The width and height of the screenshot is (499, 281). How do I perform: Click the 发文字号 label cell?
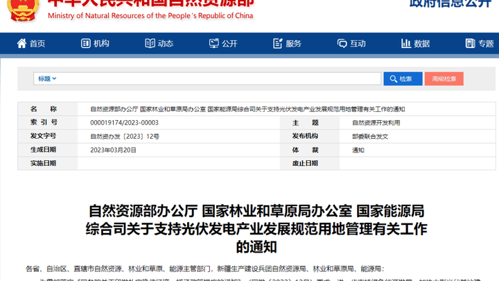click(x=48, y=137)
